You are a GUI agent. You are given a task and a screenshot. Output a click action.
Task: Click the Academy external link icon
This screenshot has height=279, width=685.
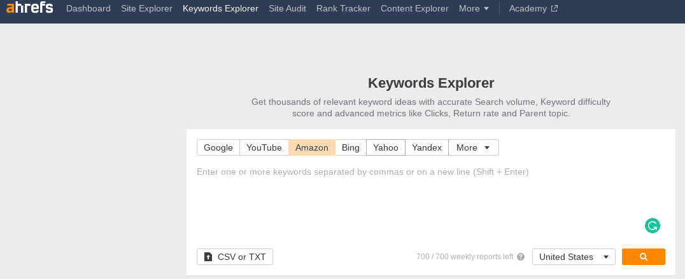coord(554,8)
